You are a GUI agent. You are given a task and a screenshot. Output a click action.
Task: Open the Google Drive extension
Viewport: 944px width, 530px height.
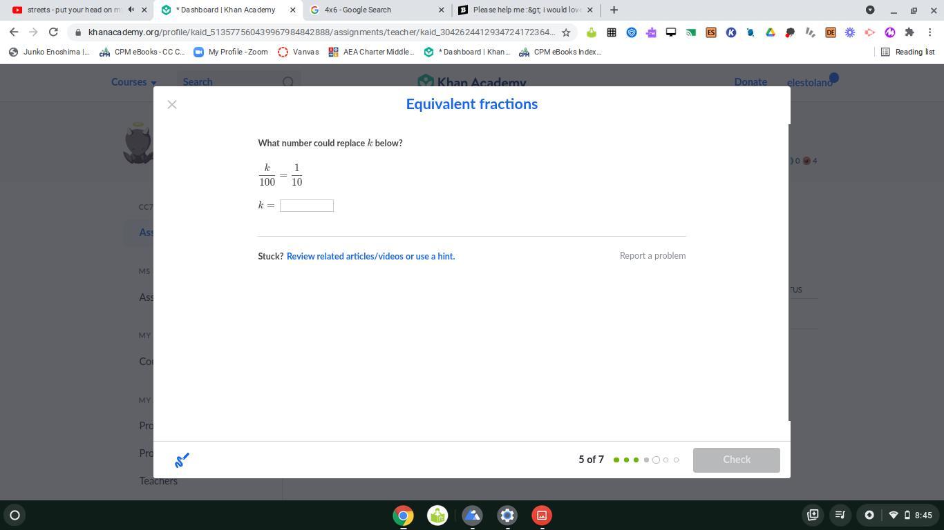pos(771,32)
